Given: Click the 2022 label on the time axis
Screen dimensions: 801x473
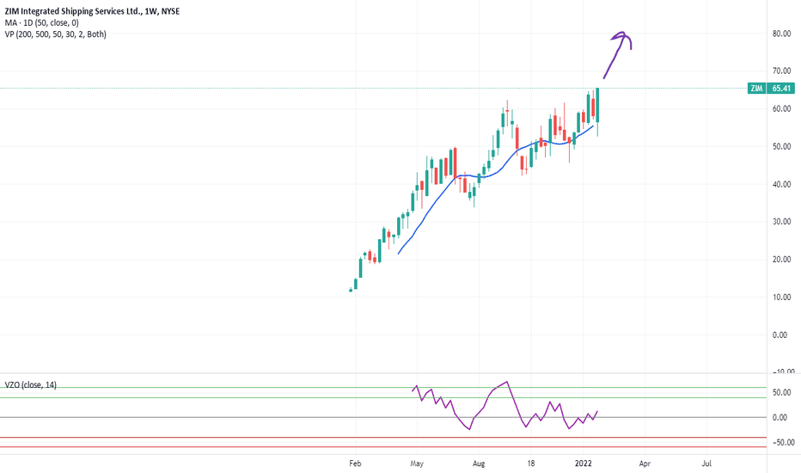Looking at the screenshot, I should 584,464.
